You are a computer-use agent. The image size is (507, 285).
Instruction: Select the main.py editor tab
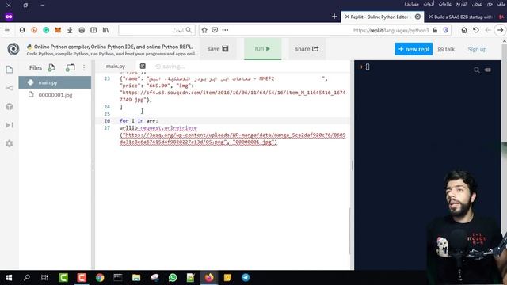116,66
